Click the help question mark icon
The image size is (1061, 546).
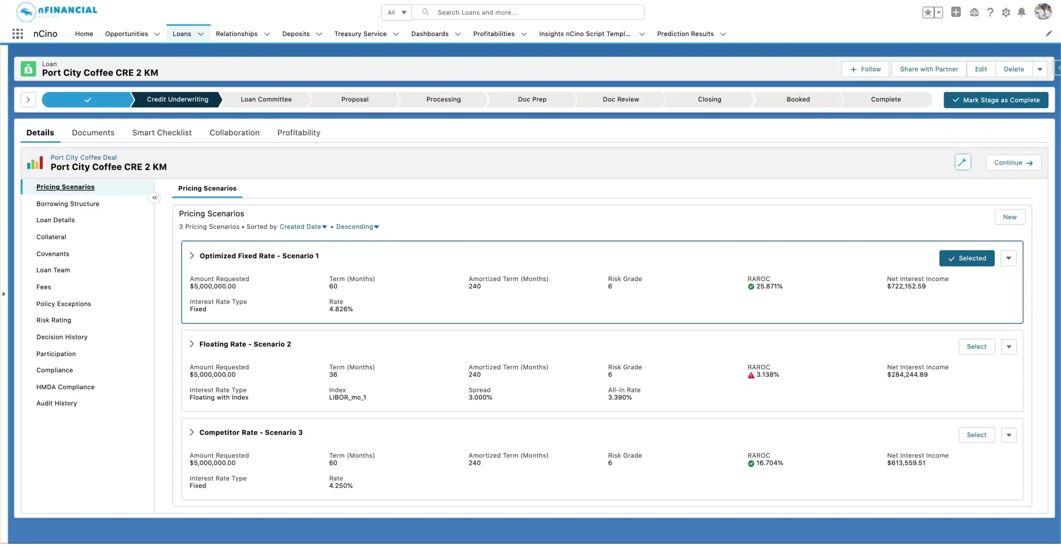pos(990,12)
